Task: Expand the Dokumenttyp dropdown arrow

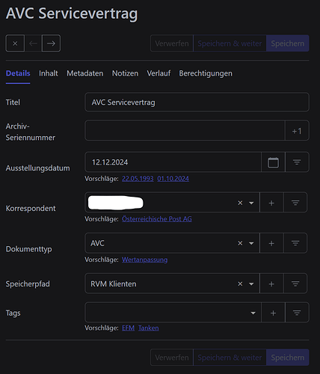Action: click(x=251, y=243)
